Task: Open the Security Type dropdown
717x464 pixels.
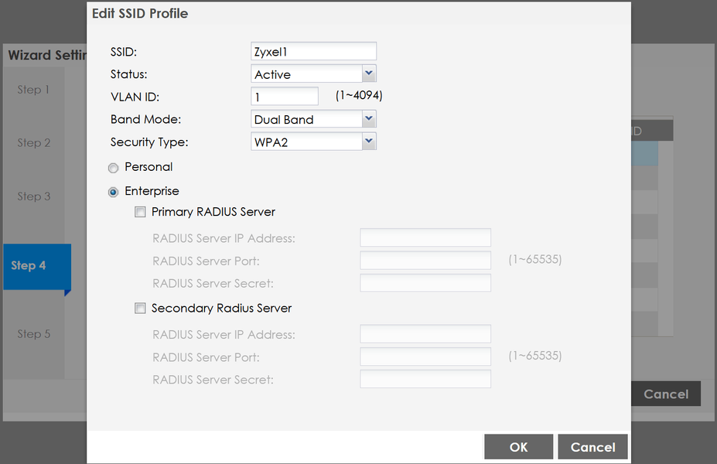Action: click(314, 142)
